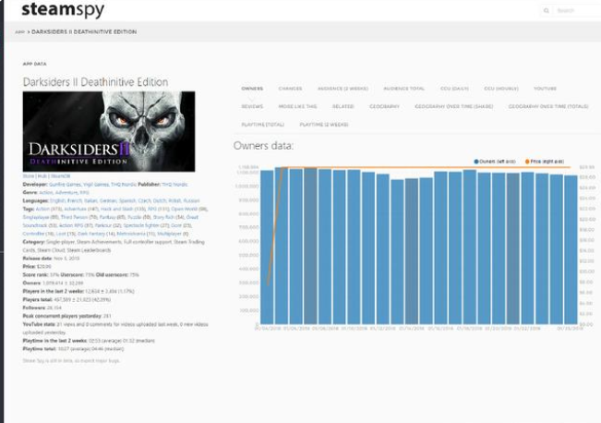The width and height of the screenshot is (601, 423).
Task: Open Geography Over Time (Share) tab
Action: coord(454,106)
